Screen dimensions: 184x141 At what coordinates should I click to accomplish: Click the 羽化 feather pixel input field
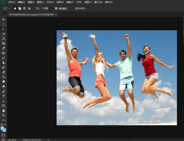[48, 8]
